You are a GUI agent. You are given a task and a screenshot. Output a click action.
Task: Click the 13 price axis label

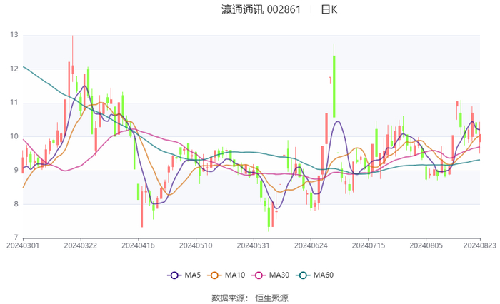(x=14, y=35)
